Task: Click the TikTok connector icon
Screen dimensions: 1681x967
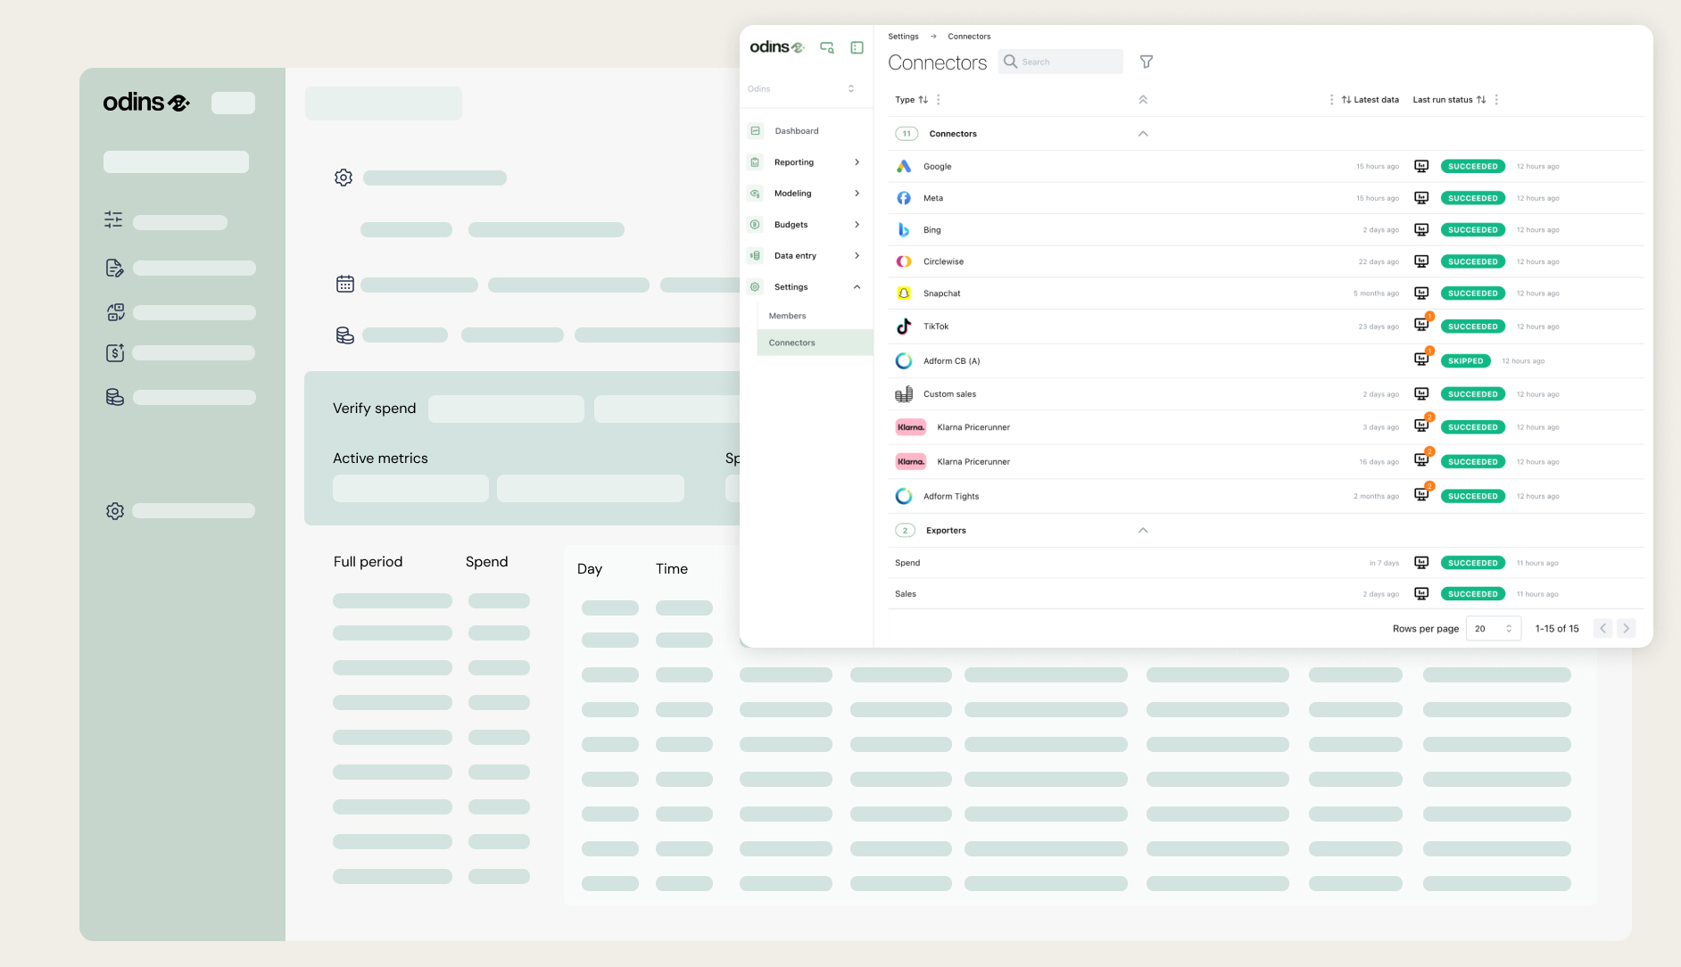Action: click(x=903, y=326)
